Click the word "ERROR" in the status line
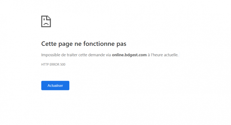 point(54,64)
